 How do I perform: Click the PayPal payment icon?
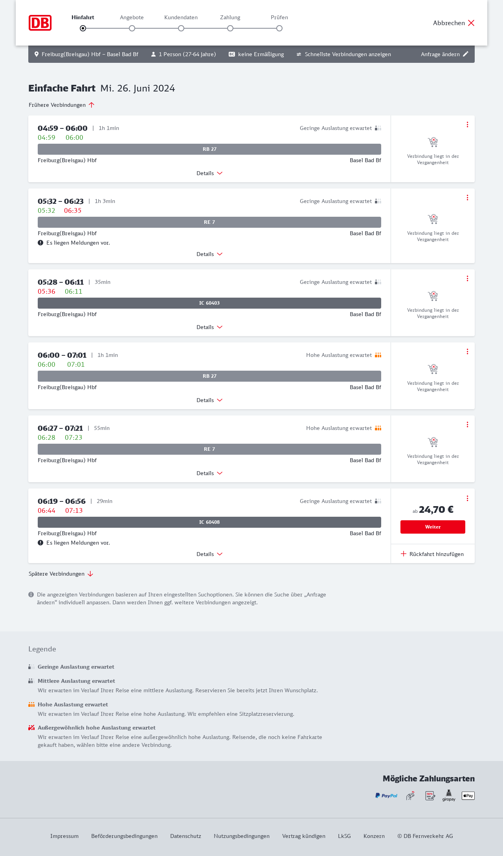tap(386, 796)
